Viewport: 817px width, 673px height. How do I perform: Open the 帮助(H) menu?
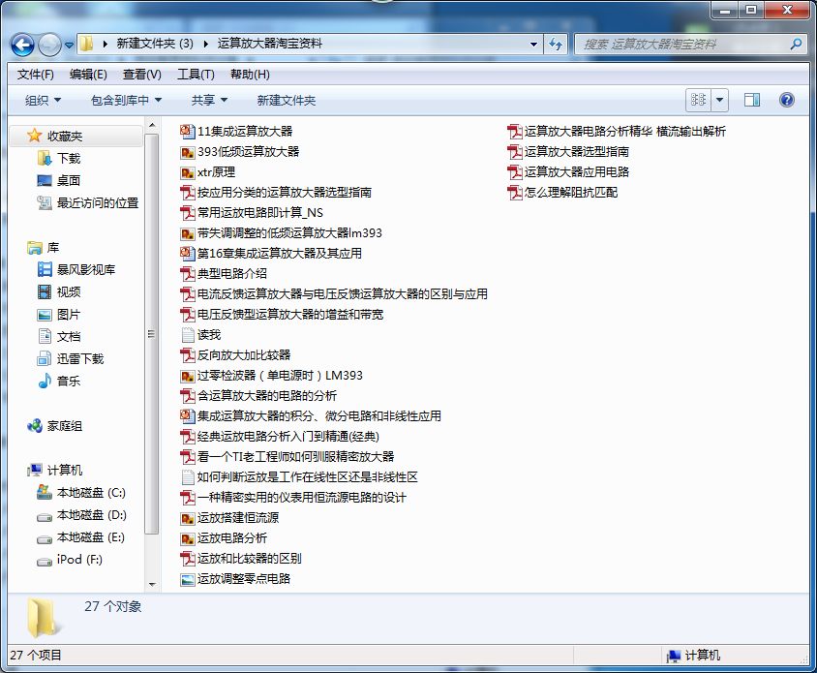point(250,75)
